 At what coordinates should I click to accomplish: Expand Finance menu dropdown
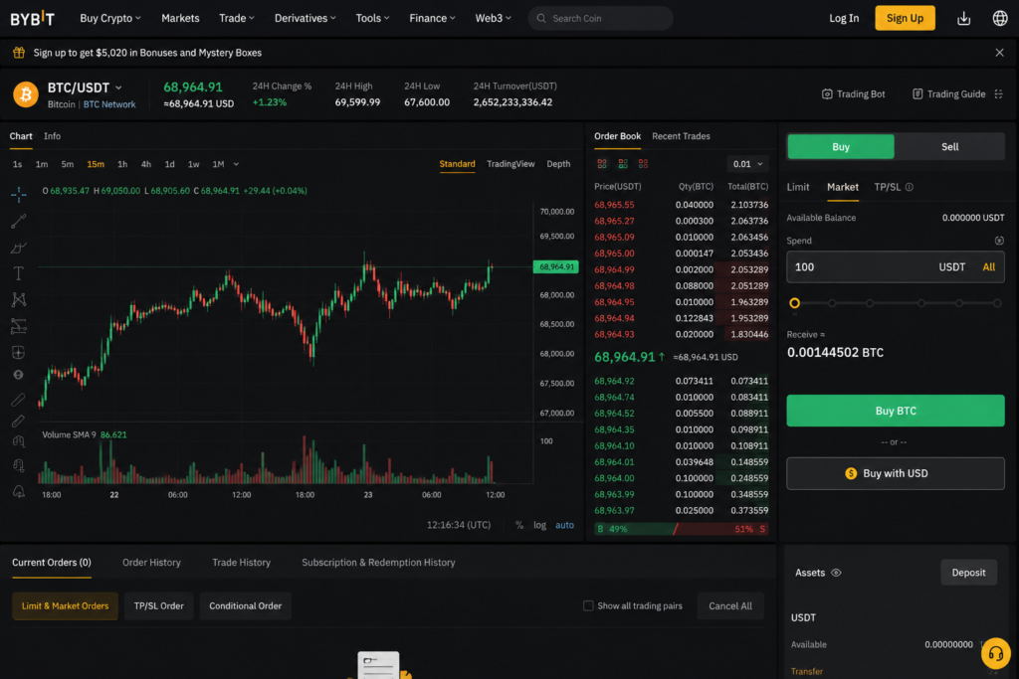tap(432, 18)
